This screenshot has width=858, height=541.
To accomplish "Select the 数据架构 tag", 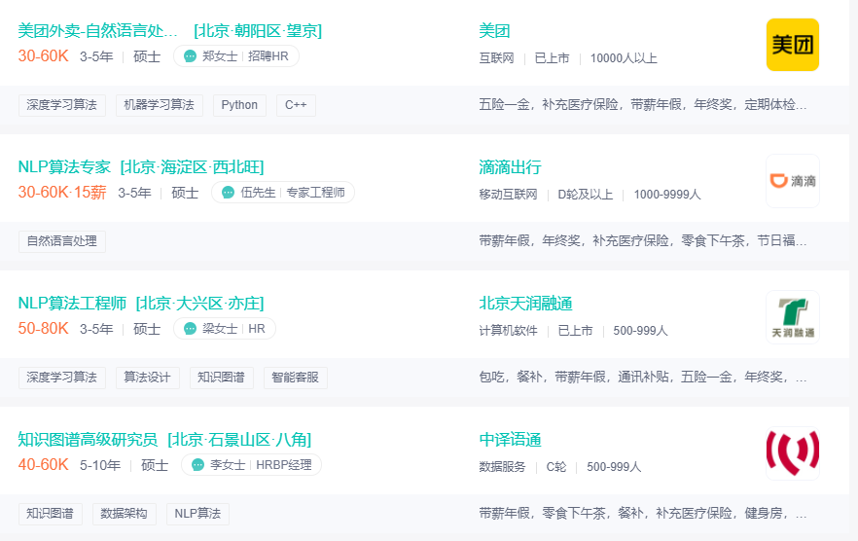I will coord(124,514).
